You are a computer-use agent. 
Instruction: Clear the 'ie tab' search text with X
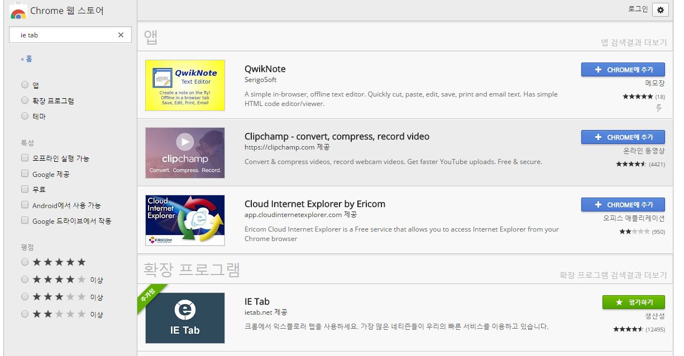(x=121, y=35)
